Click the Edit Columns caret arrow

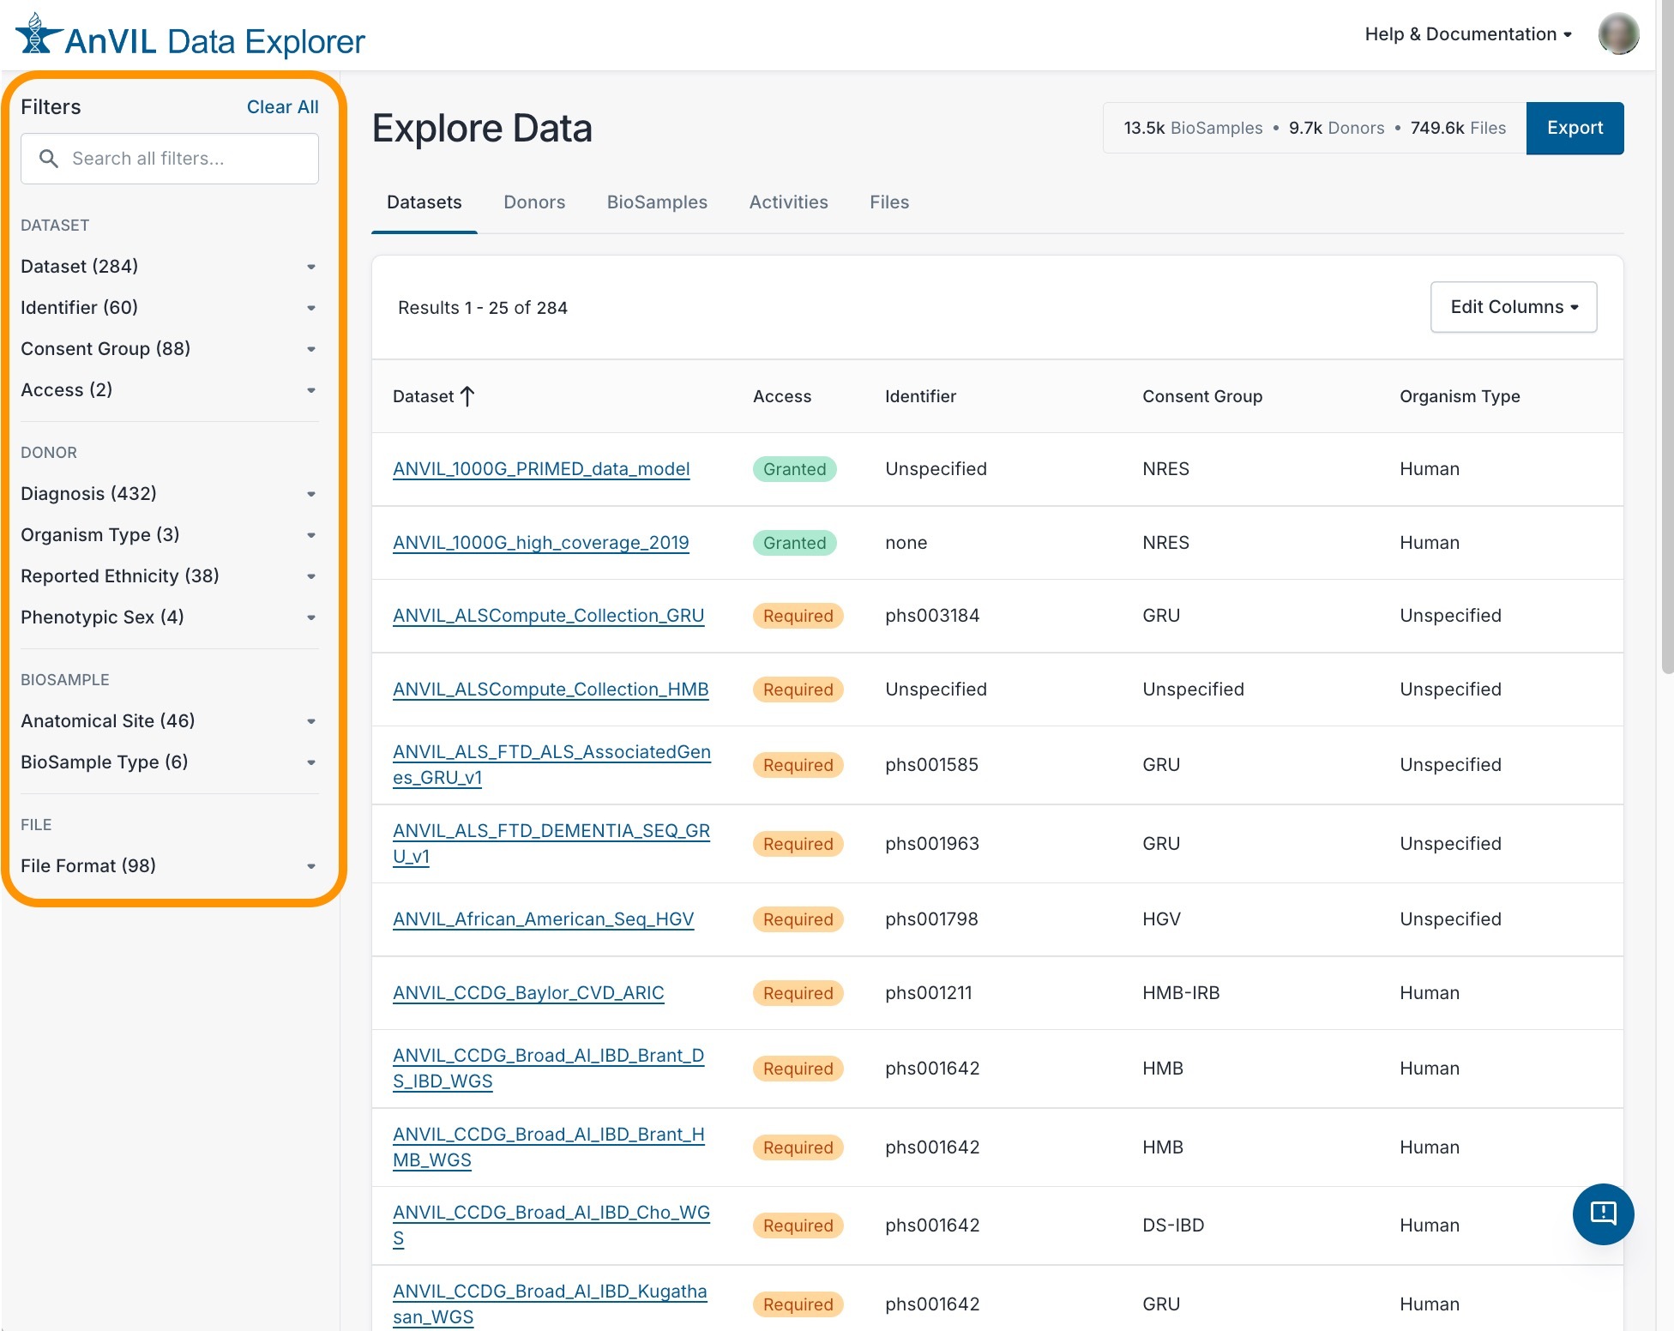pyautogui.click(x=1575, y=307)
